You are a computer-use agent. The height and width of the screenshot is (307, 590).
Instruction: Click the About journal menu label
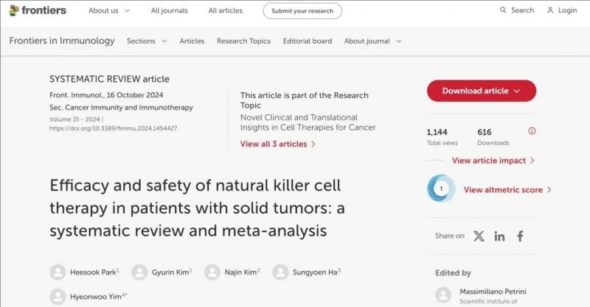[367, 41]
